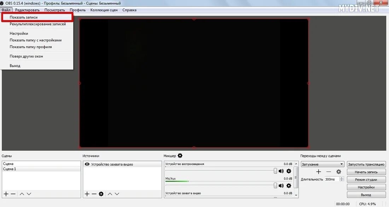Choose Ремультиплексирование записей menu entry
389x207 pixels.
(37, 24)
